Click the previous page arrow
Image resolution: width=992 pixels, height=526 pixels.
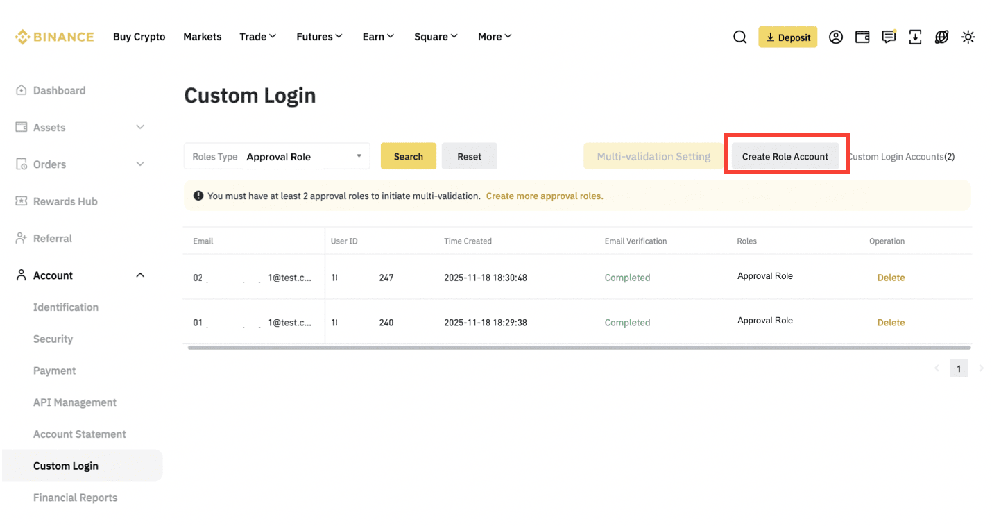pos(937,368)
